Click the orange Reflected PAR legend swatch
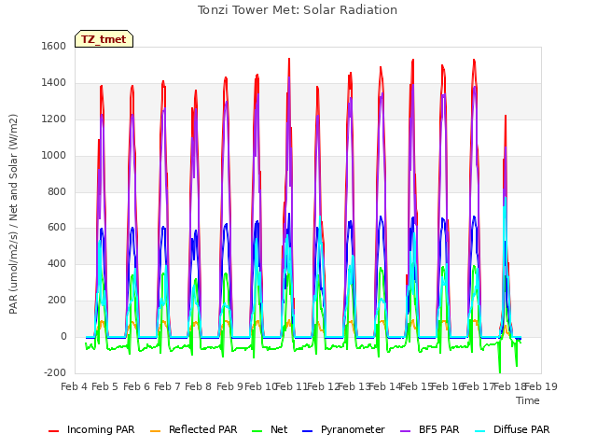Viewport: 597px width, 448px height. (x=156, y=430)
